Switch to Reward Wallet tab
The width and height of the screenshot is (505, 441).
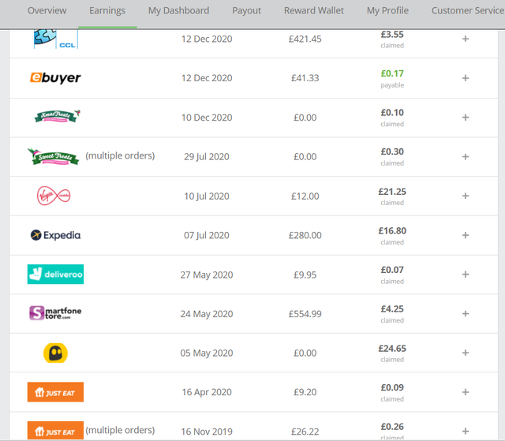(314, 10)
